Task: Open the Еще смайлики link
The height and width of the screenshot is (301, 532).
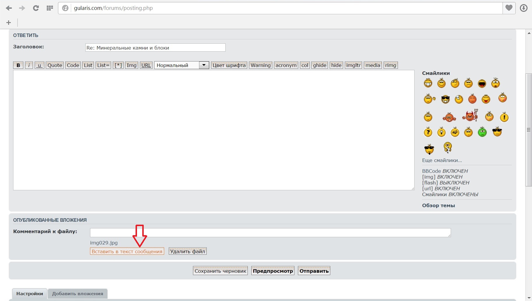Action: pyautogui.click(x=442, y=160)
